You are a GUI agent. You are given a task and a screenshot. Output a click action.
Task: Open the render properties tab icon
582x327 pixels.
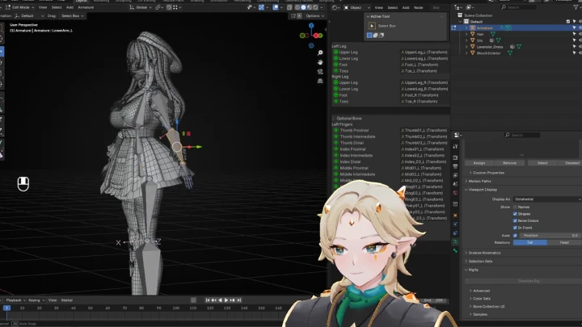pyautogui.click(x=455, y=157)
